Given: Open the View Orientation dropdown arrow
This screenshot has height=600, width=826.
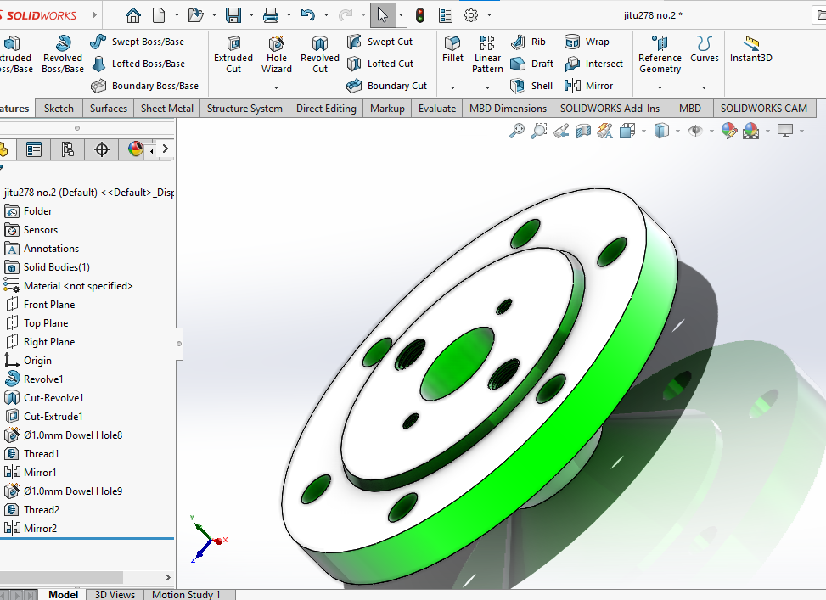Looking at the screenshot, I should [x=643, y=132].
